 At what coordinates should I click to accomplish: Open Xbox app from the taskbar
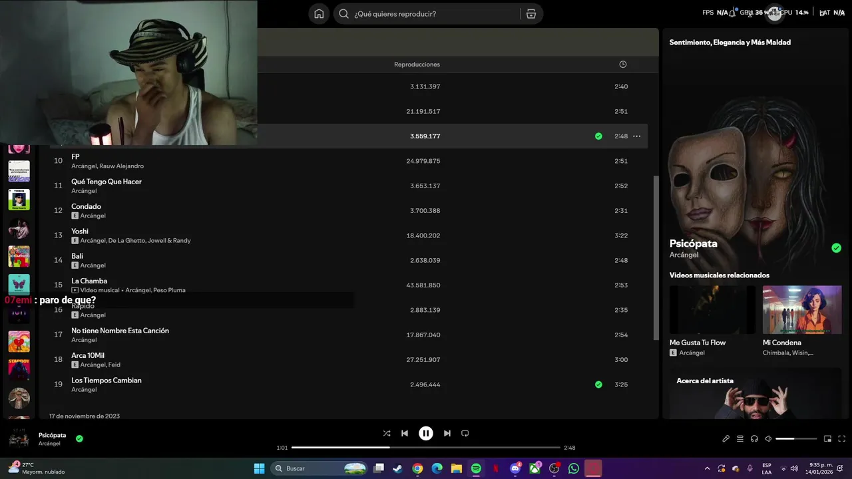coord(535,468)
